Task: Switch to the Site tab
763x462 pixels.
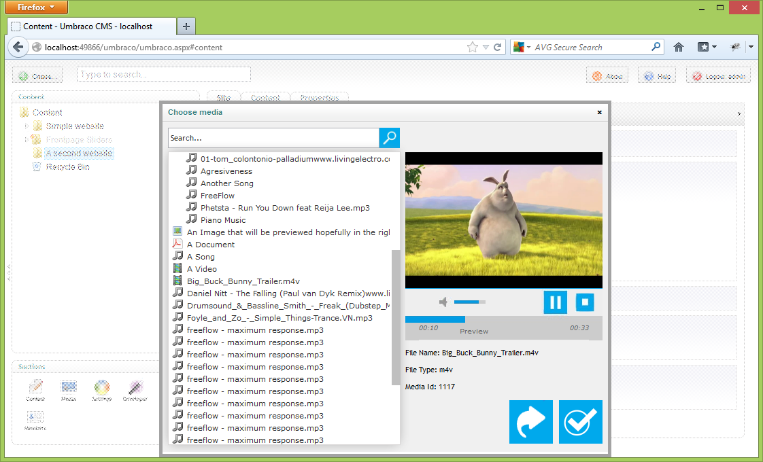Action: [x=223, y=97]
